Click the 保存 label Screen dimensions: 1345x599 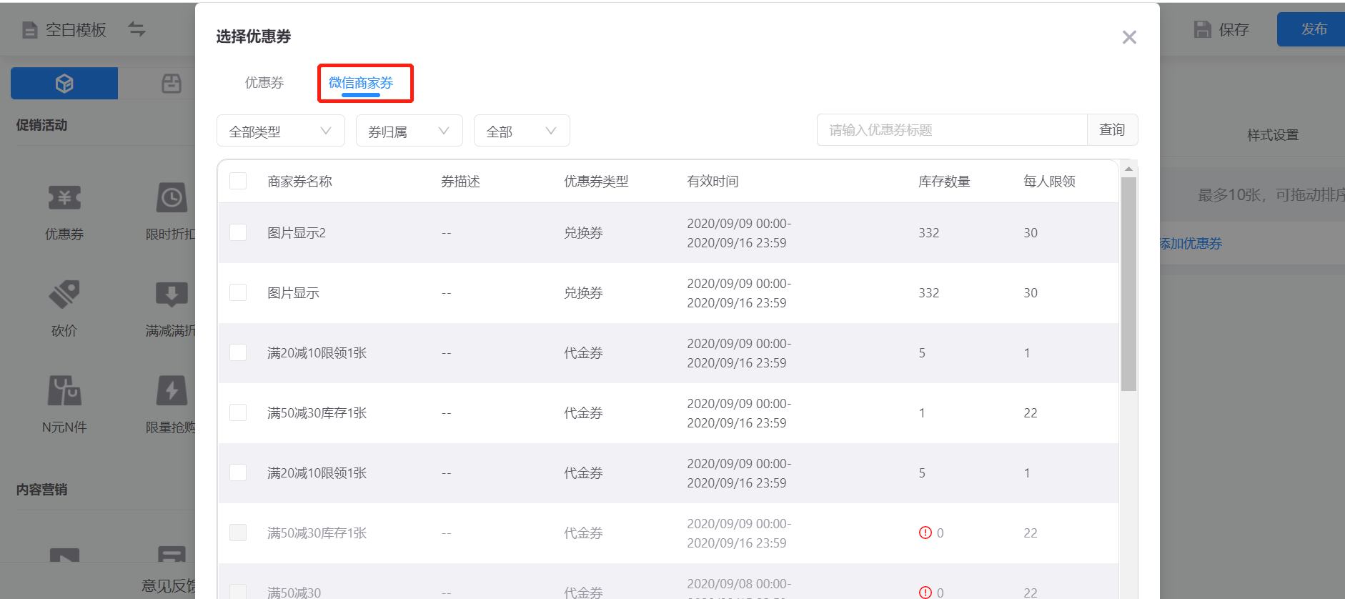(1234, 29)
